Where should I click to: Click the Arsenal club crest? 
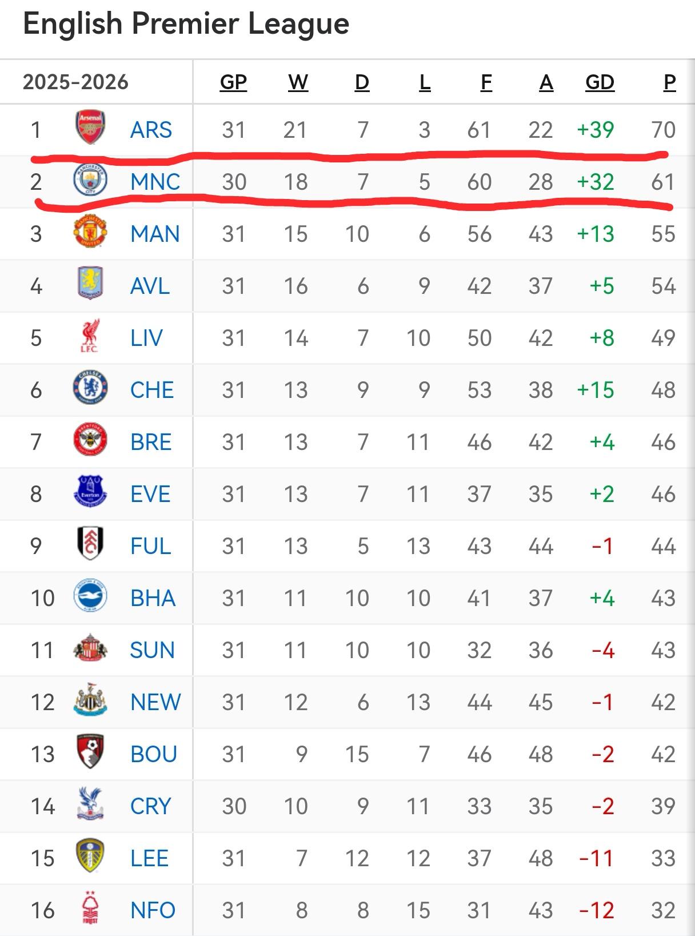point(90,127)
